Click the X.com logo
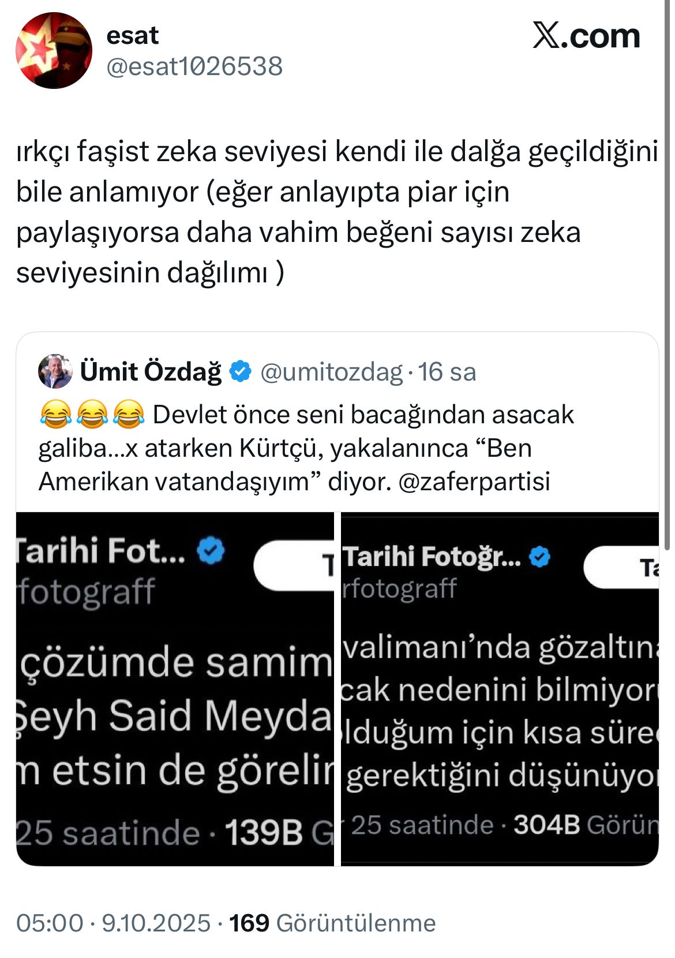The width and height of the screenshot is (675, 958). pos(586,36)
